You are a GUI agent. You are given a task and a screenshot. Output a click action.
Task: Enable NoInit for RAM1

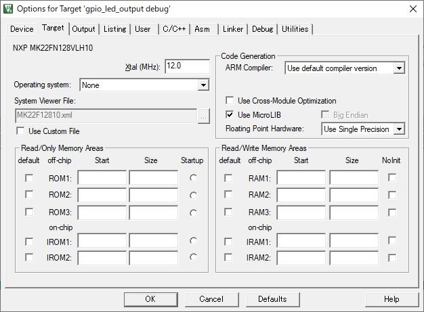pos(392,178)
